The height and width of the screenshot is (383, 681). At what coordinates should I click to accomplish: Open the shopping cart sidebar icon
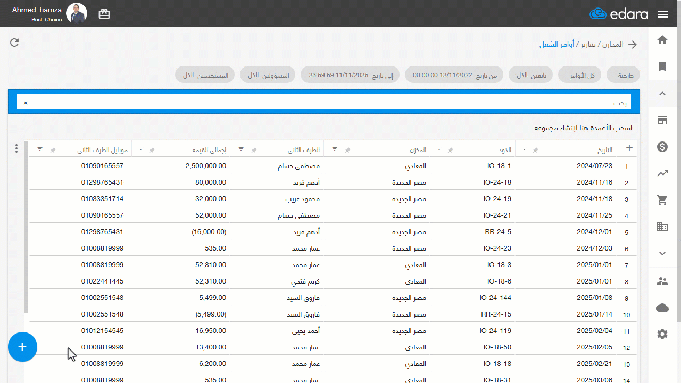[662, 200]
